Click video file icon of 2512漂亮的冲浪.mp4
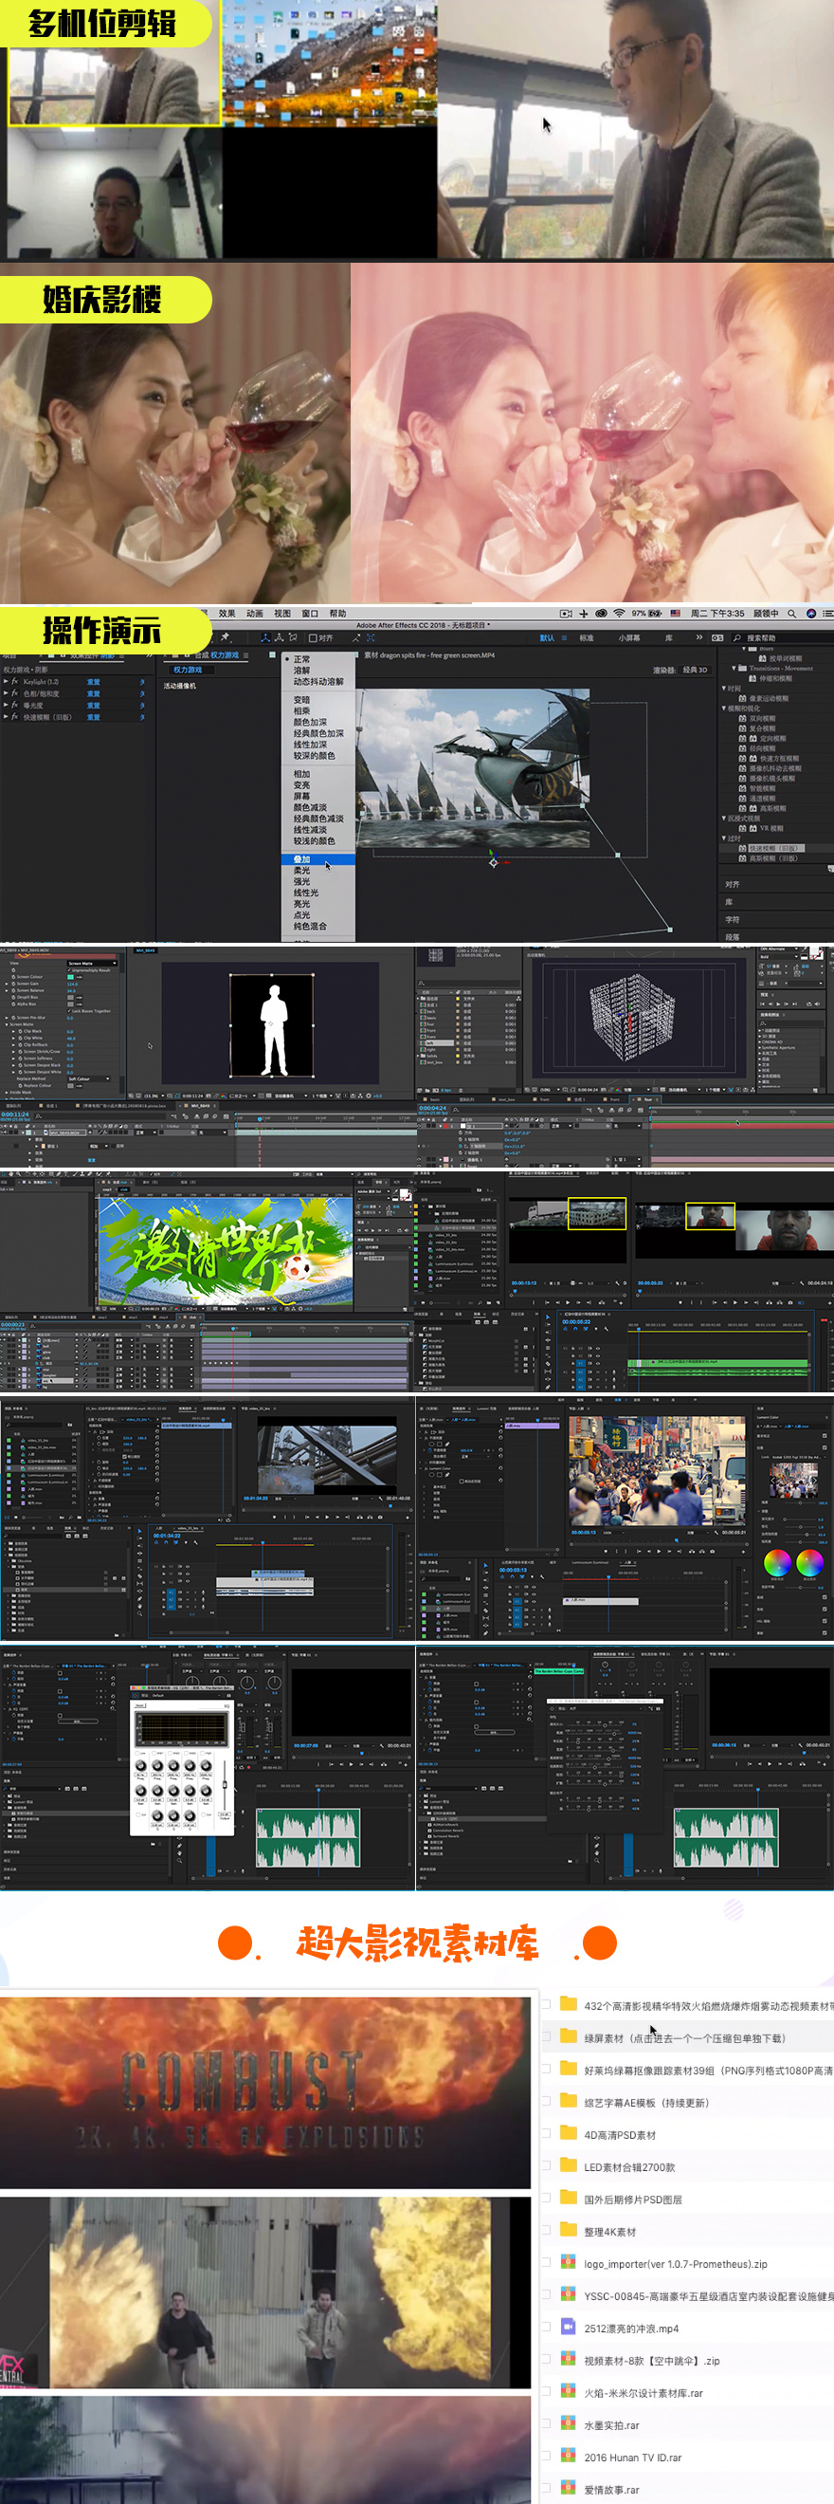Image resolution: width=834 pixels, height=2504 pixels. pos(569,2327)
